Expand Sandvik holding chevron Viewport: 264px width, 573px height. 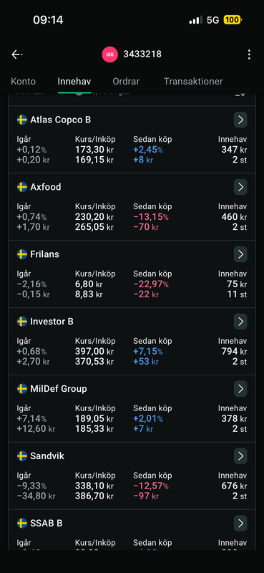coord(240,456)
